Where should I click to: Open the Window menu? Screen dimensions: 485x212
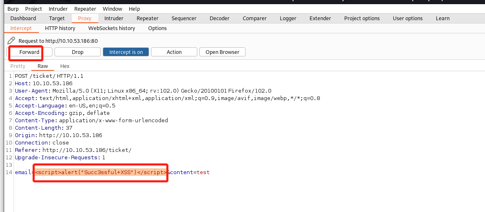[x=112, y=9]
